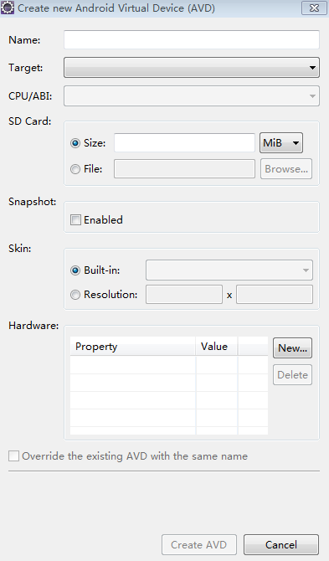Click the AVD dialog title bar icon
This screenshot has width=329, height=561.
pos(8,8)
